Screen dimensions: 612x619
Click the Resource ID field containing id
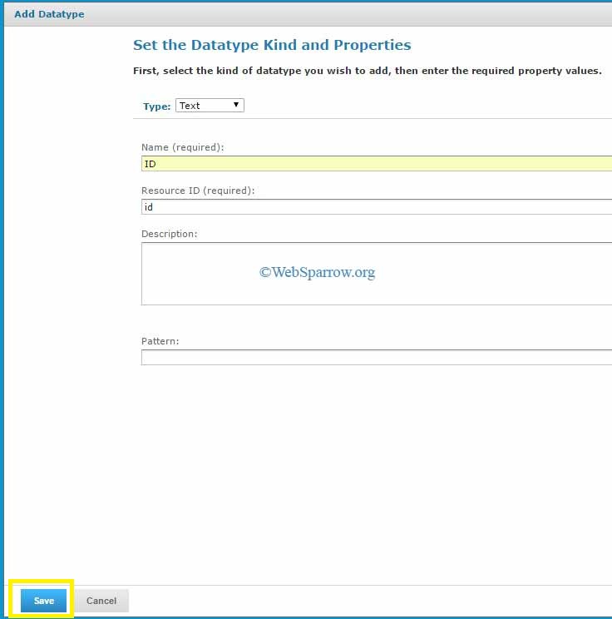(x=377, y=207)
